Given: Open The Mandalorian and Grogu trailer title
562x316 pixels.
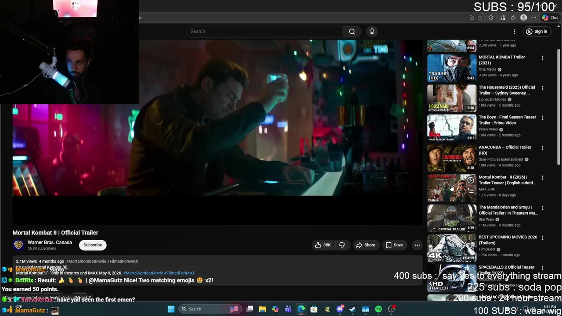Looking at the screenshot, I should click(x=508, y=210).
